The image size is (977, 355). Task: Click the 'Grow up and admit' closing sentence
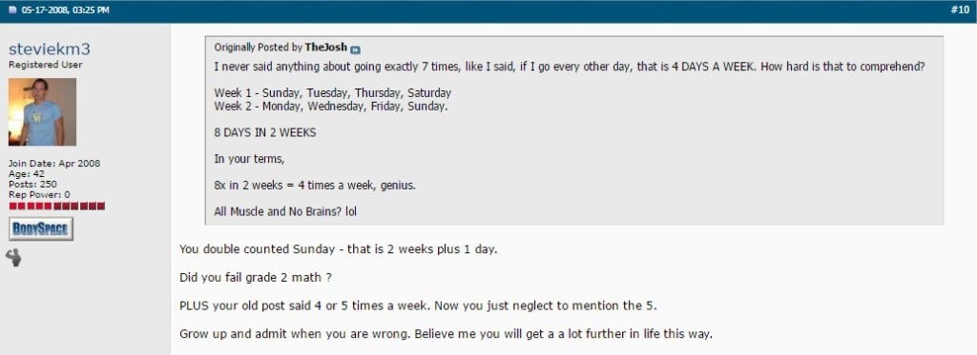pos(446,334)
